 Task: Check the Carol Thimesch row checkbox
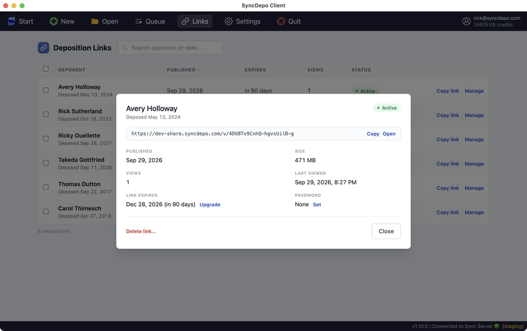pos(46,212)
